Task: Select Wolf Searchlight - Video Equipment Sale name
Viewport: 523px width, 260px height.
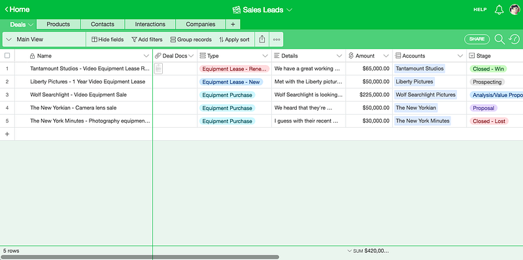Action: pos(78,94)
